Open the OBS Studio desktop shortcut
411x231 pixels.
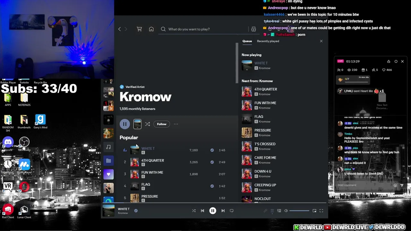click(x=24, y=144)
